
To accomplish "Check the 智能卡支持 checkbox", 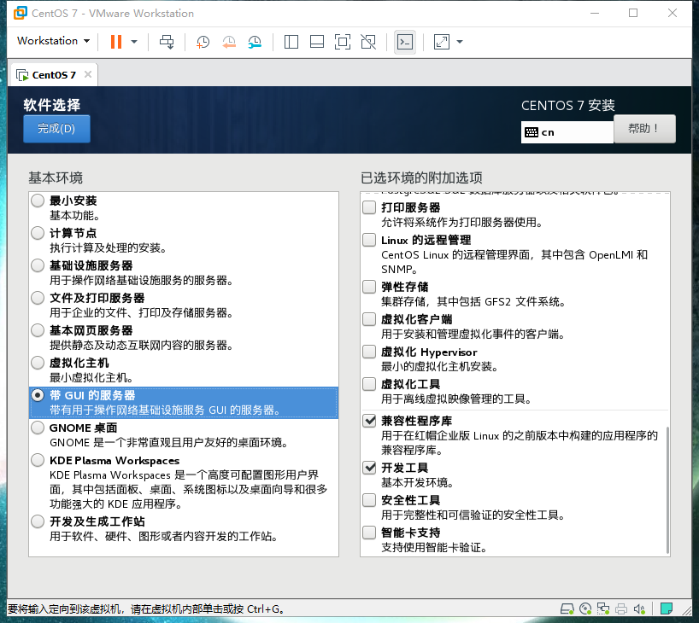I will 369,533.
